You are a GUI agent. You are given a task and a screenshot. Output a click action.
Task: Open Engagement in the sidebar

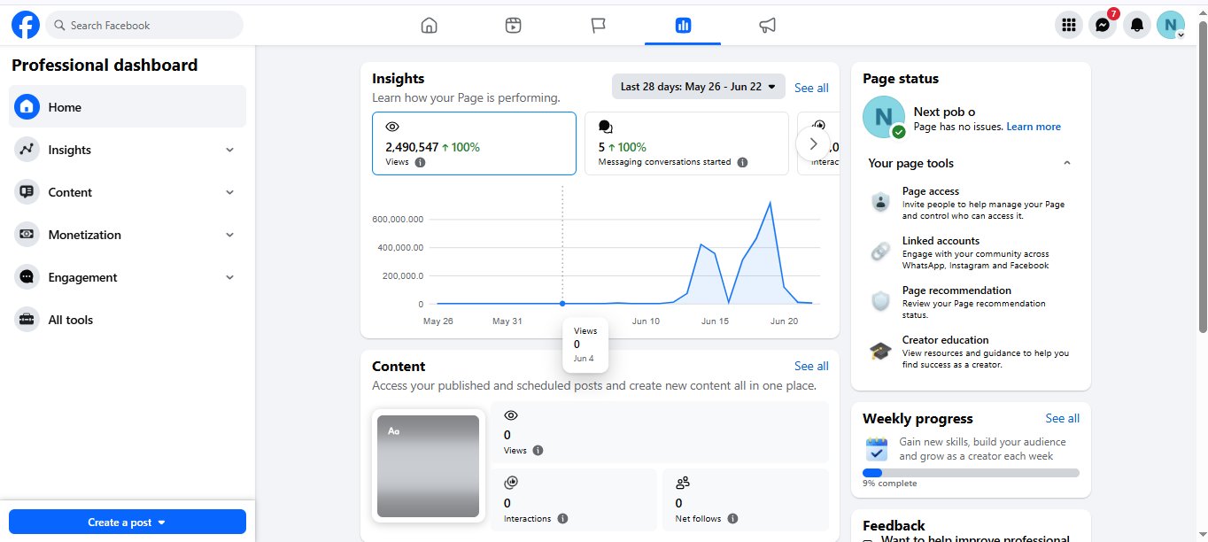[128, 277]
